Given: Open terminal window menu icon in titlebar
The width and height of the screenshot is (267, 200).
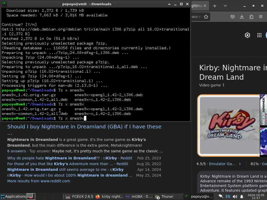Looking at the screenshot, I should tap(4, 4).
